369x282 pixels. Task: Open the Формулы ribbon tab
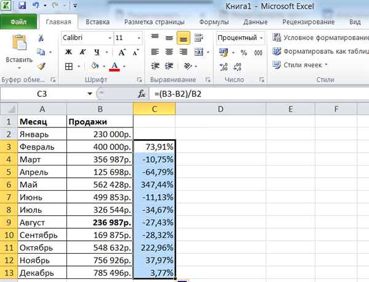[214, 22]
